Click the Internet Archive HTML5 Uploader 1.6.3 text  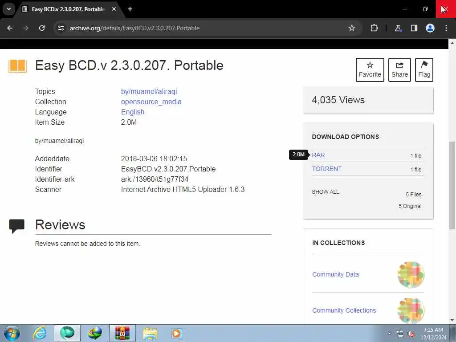[x=183, y=189]
